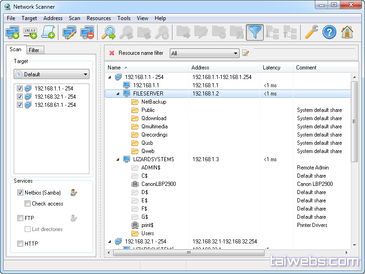Click the edit computer toolbar icon
This screenshot has width=365, height=274.
69,32
